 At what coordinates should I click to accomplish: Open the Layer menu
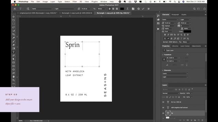point(52,2)
